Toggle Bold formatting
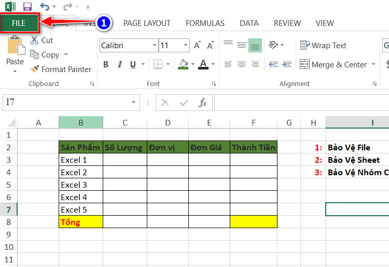389x267 pixels. 106,64
